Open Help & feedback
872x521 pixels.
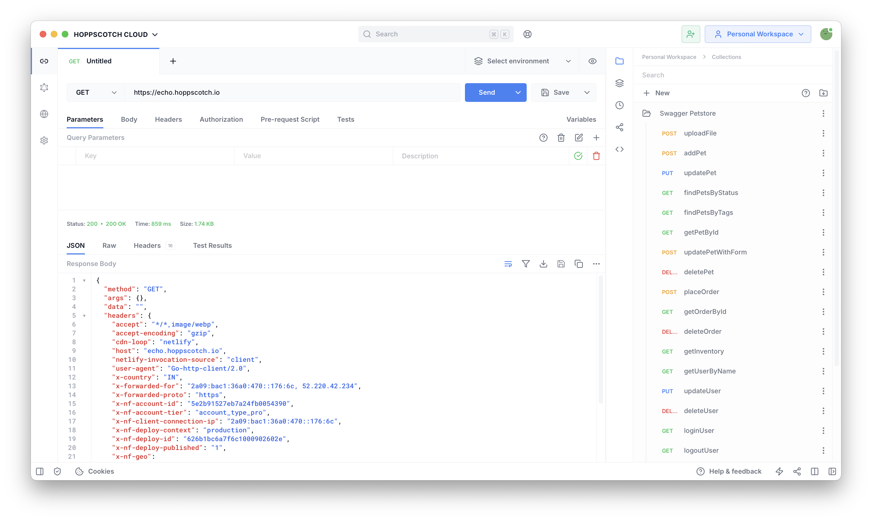point(729,471)
